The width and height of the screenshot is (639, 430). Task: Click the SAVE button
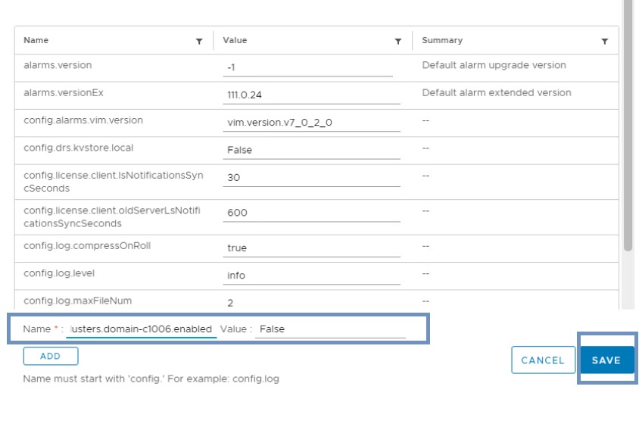click(x=606, y=360)
